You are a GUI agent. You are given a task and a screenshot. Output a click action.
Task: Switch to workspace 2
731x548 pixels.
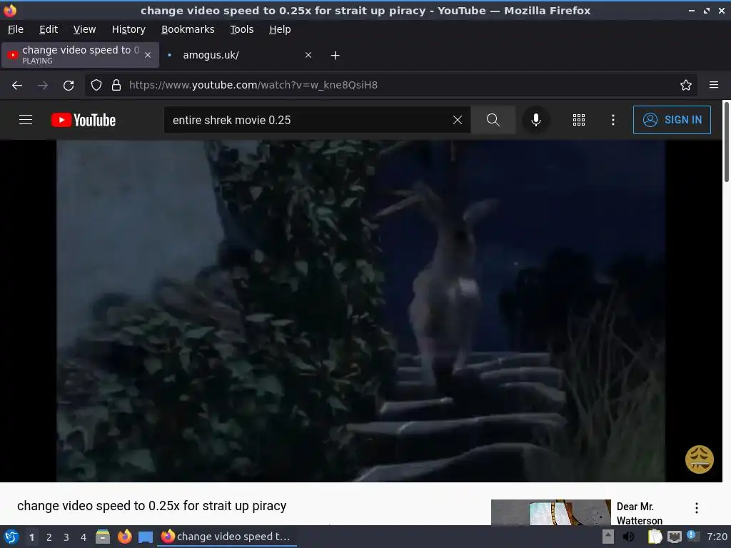49,537
